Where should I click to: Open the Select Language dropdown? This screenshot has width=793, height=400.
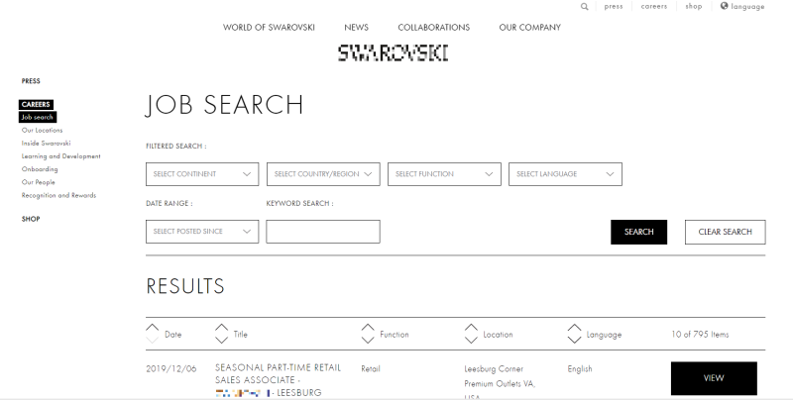[x=565, y=174]
